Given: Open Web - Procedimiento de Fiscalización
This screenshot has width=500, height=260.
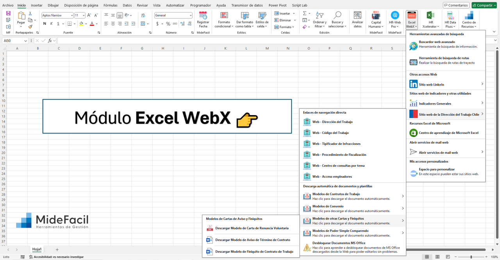Looking at the screenshot, I should (352, 155).
